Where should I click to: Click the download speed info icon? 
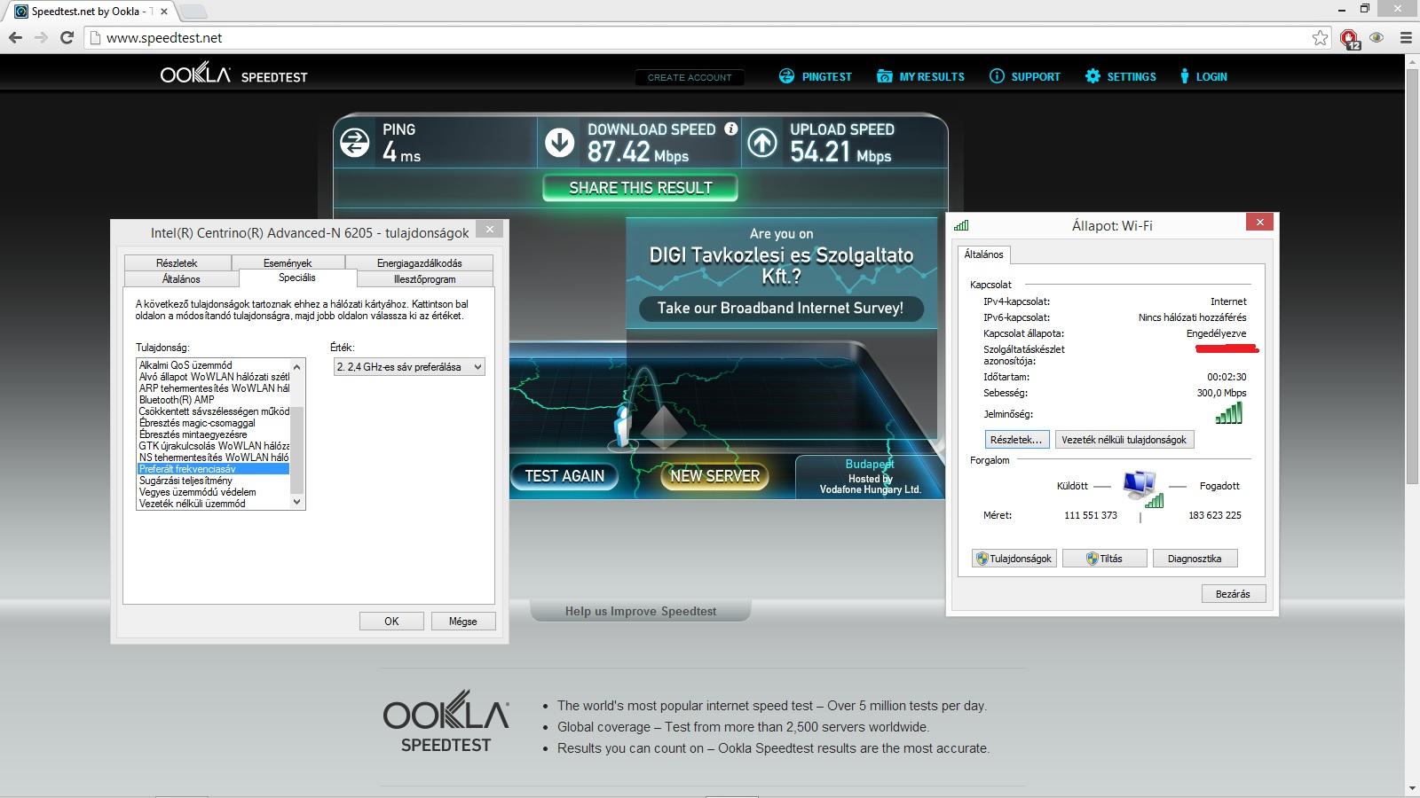click(731, 129)
